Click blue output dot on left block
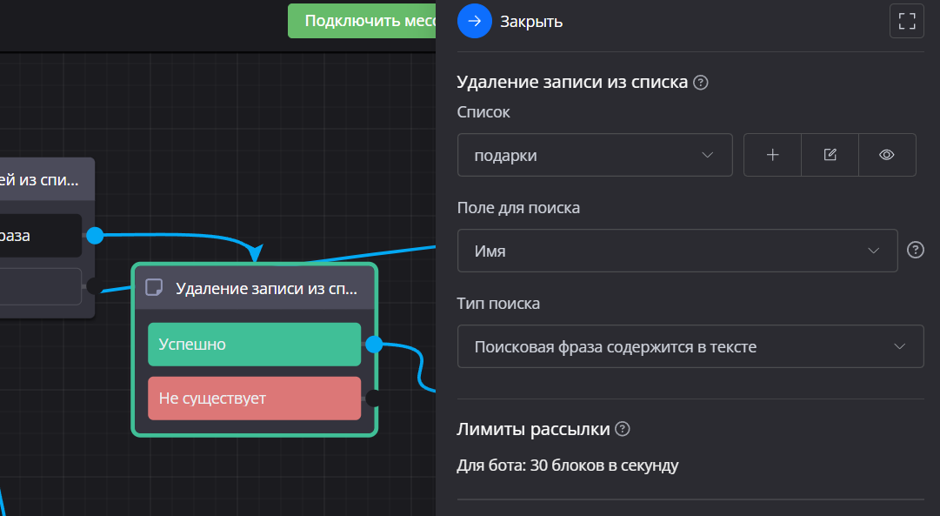940x516 pixels. (x=95, y=235)
